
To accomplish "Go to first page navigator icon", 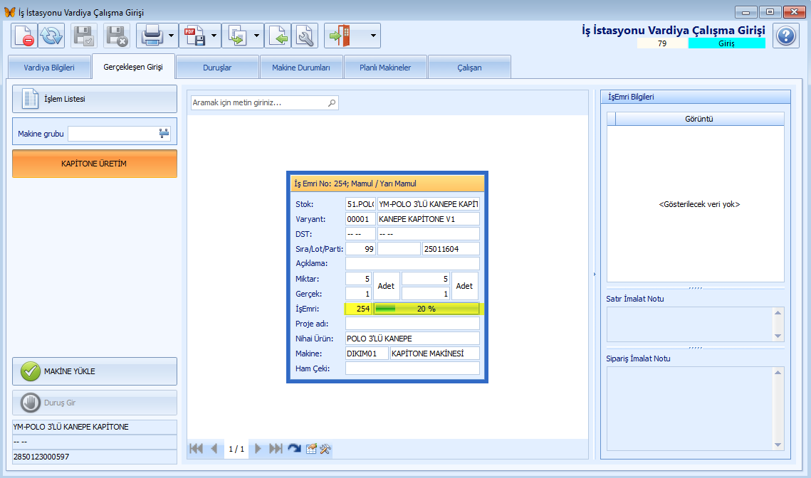I will (x=196, y=449).
